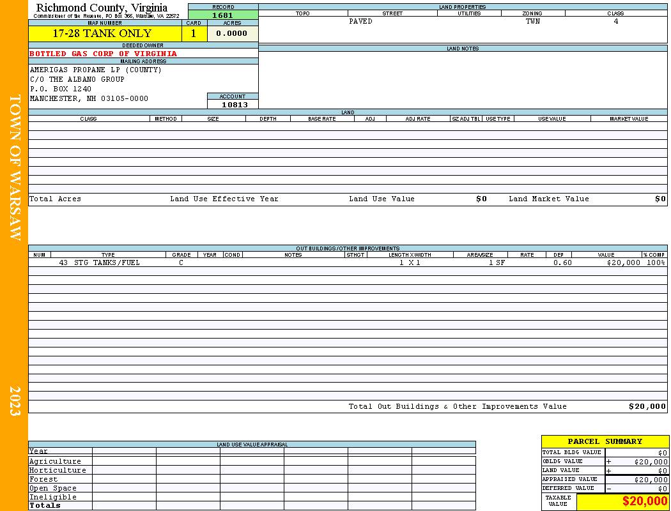Click C/O THE ALBANO GROUP line

77,80
